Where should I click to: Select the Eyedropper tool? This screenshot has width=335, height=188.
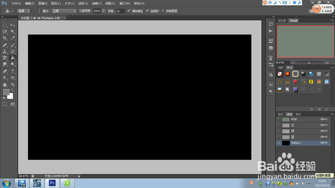click(x=13, y=38)
